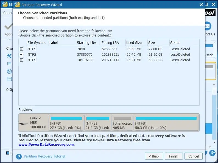Click the 100.00 GB disk size text
This screenshot has width=218, height=163.
pos(38,127)
